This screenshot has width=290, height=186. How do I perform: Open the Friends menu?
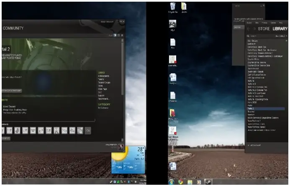(264, 23)
